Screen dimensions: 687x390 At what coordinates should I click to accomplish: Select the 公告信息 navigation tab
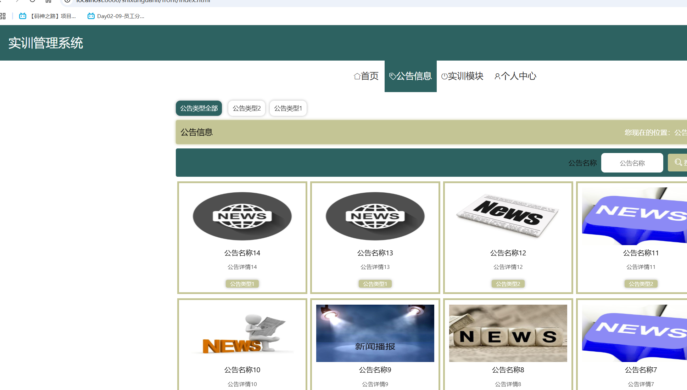coord(410,76)
